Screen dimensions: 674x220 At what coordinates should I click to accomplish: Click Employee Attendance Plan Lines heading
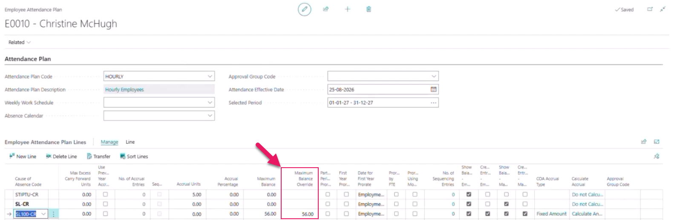[45, 142]
